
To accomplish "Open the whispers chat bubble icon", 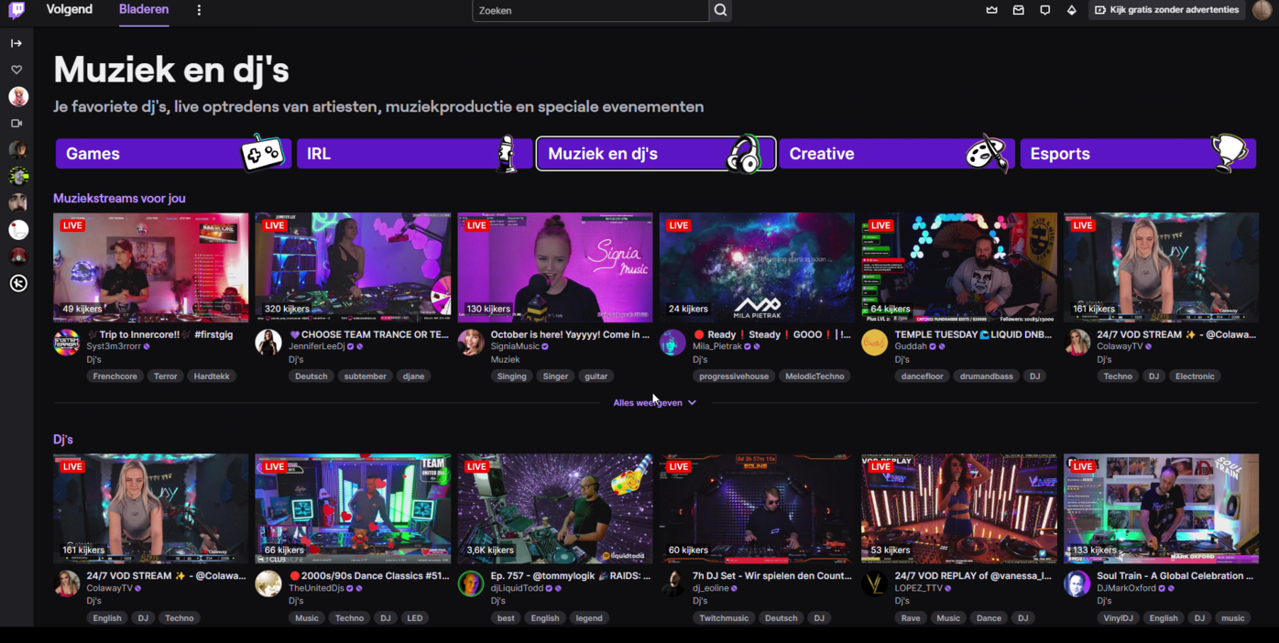I will tap(1044, 10).
